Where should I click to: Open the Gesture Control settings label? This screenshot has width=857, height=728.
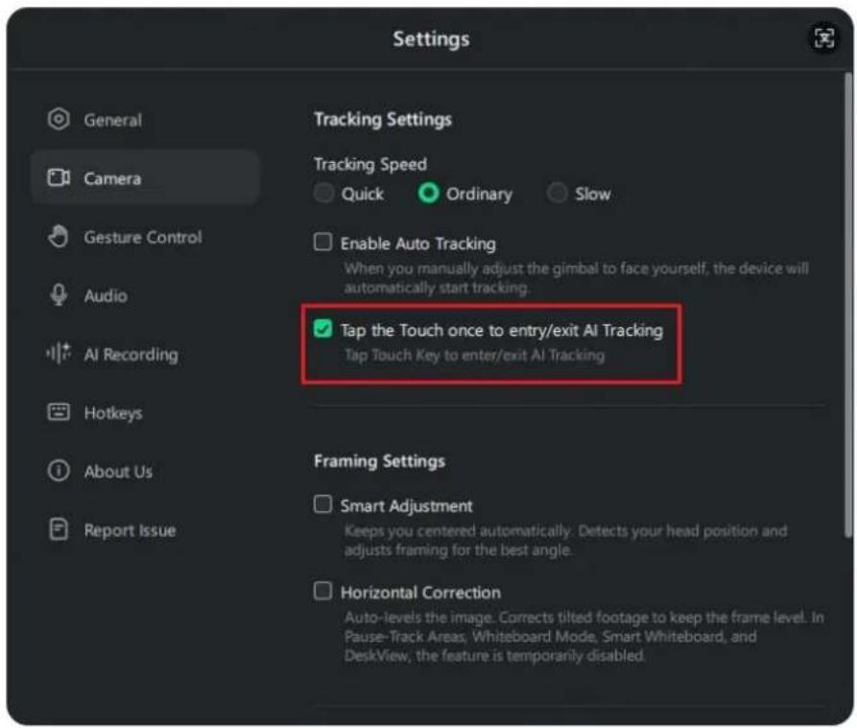(143, 237)
